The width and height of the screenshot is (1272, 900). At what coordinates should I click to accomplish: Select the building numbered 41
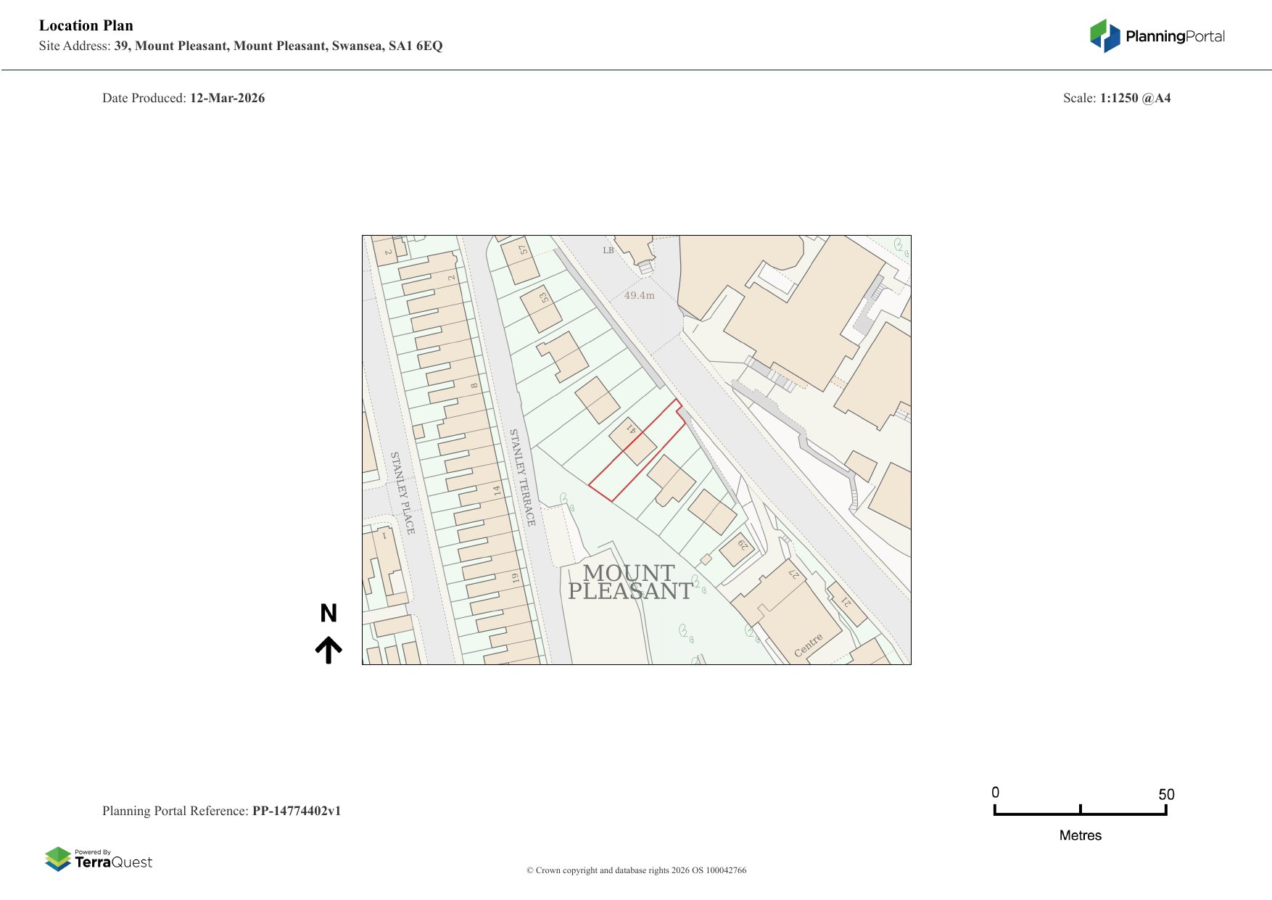pyautogui.click(x=632, y=440)
